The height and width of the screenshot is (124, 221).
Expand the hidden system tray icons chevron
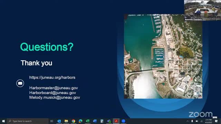tap(188, 121)
